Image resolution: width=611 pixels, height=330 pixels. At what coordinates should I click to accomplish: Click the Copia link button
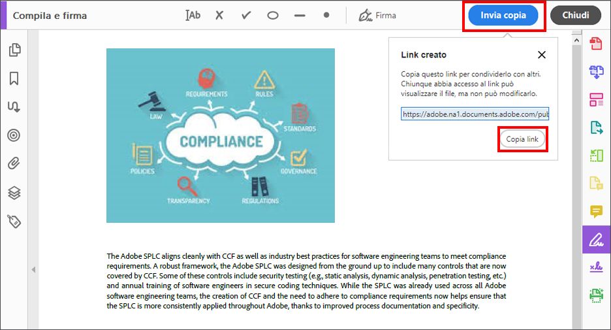point(522,139)
